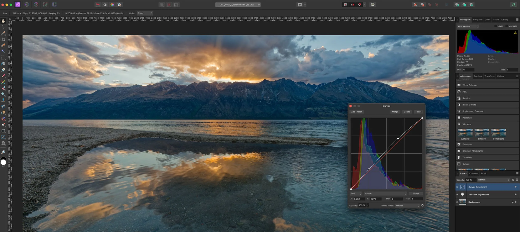Select the Move tool
Screen dimensions: 520x232
click(x=3, y=27)
